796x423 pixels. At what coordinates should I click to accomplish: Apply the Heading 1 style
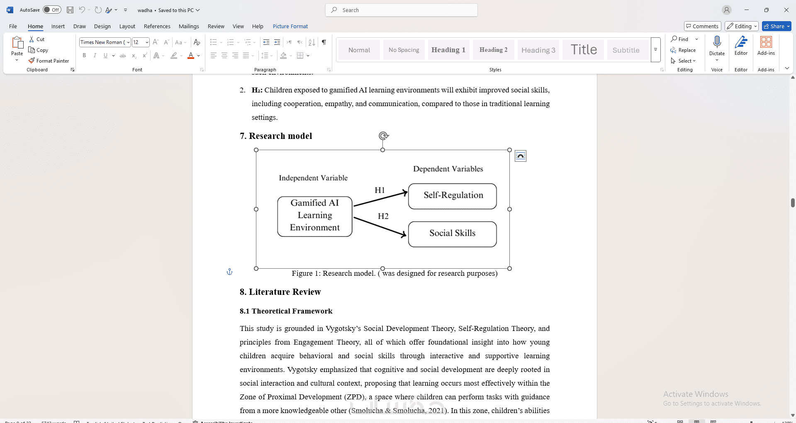pyautogui.click(x=448, y=50)
